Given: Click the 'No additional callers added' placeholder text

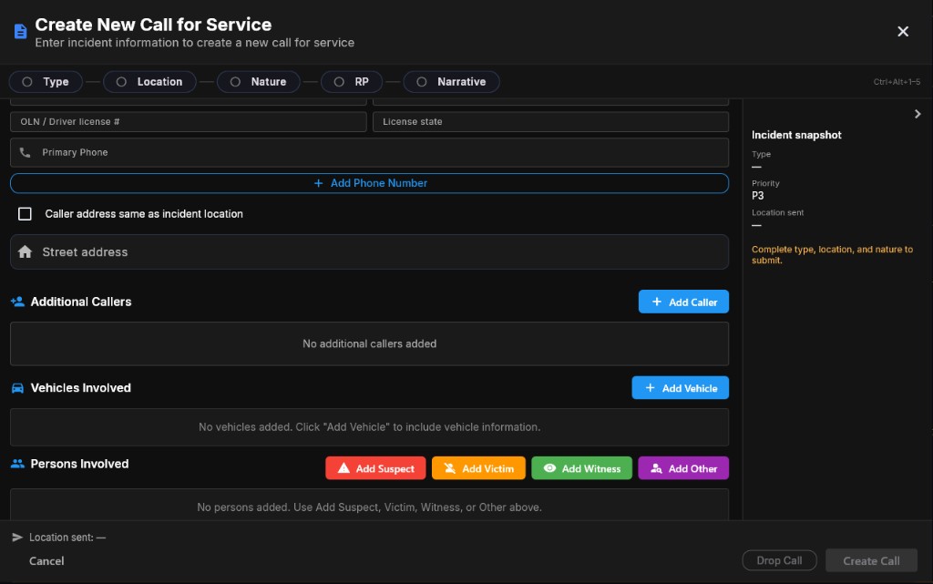Looking at the screenshot, I should point(370,343).
